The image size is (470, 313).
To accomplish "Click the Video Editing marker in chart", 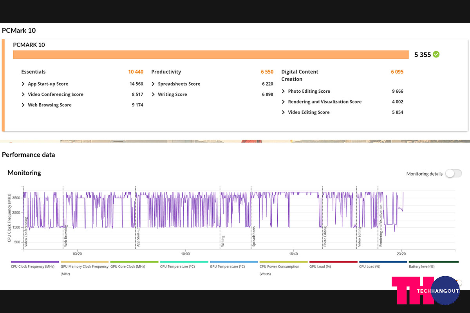I will pos(359,237).
